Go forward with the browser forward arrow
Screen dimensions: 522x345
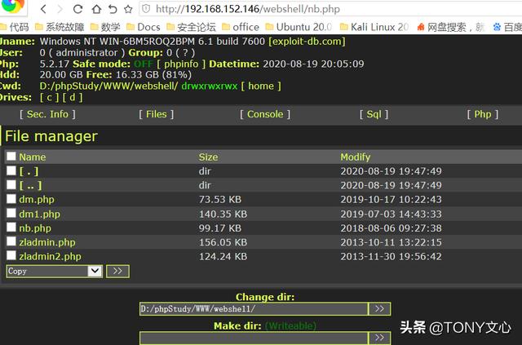click(60, 9)
